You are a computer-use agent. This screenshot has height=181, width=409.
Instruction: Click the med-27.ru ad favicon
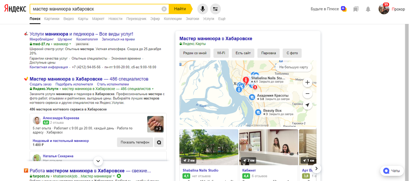point(26,34)
